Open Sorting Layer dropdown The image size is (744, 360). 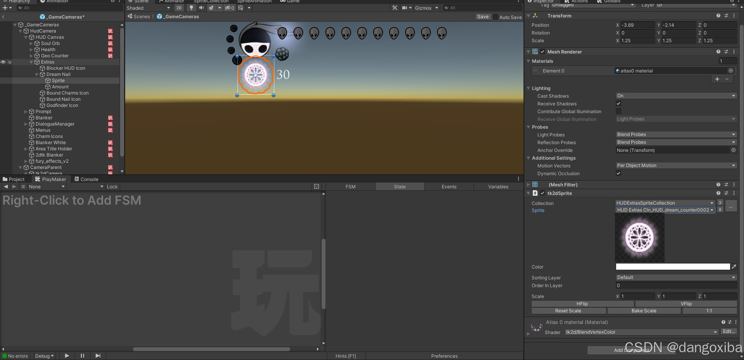(676, 277)
